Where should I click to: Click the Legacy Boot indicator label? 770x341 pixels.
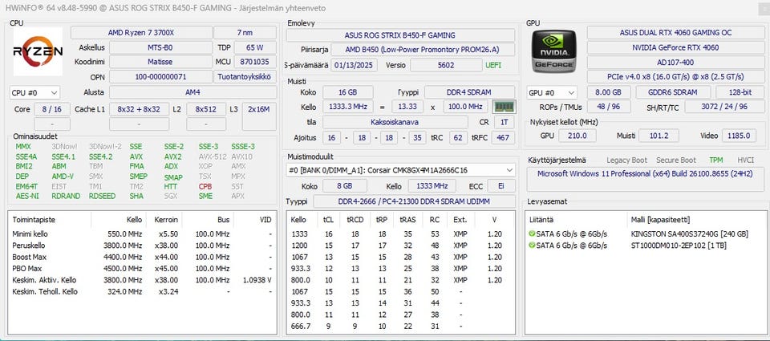[626, 160]
